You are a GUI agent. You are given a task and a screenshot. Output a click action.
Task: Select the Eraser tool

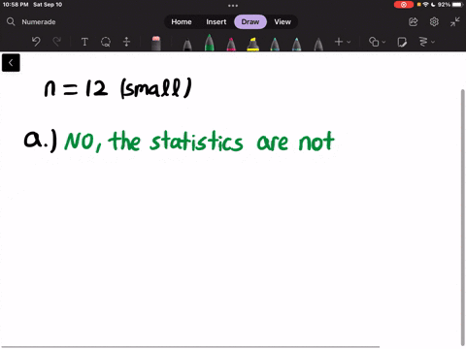pyautogui.click(x=156, y=44)
